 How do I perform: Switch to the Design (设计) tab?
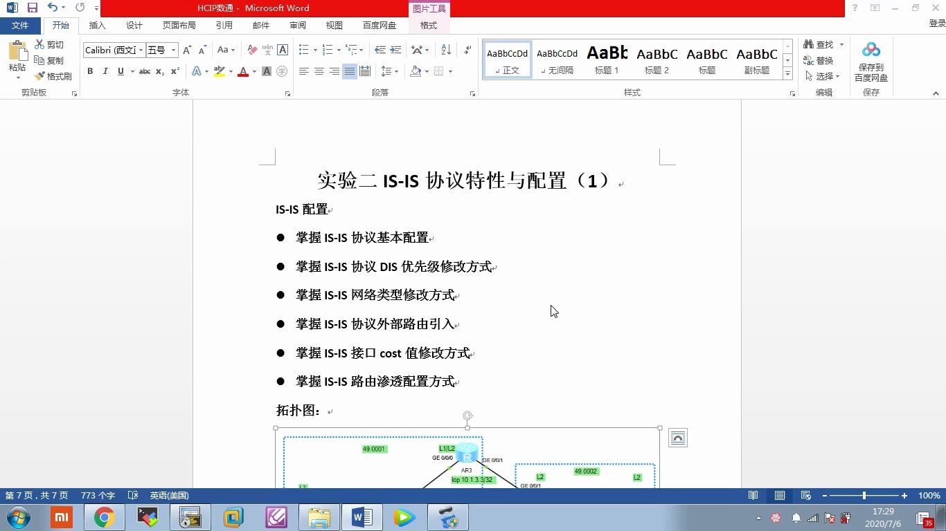pyautogui.click(x=134, y=26)
